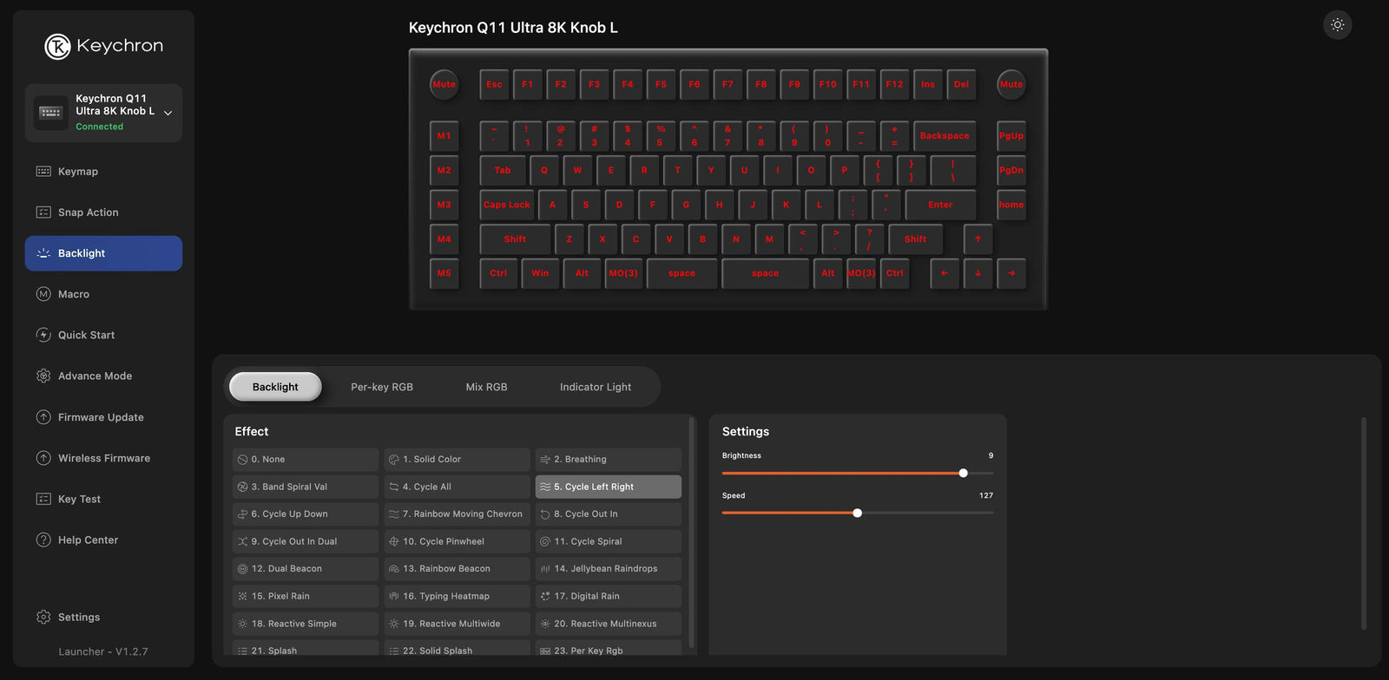Click the Speed slider track's unfilled part
This screenshot has height=680, width=1389.
pyautogui.click(x=928, y=513)
